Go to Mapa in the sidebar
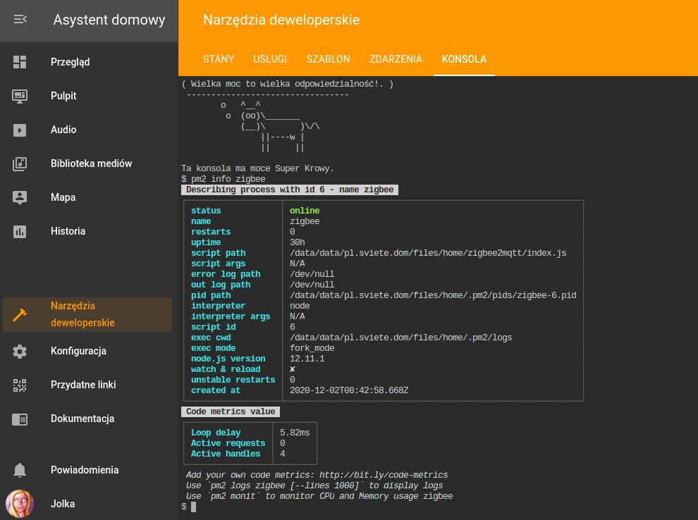 87,197
